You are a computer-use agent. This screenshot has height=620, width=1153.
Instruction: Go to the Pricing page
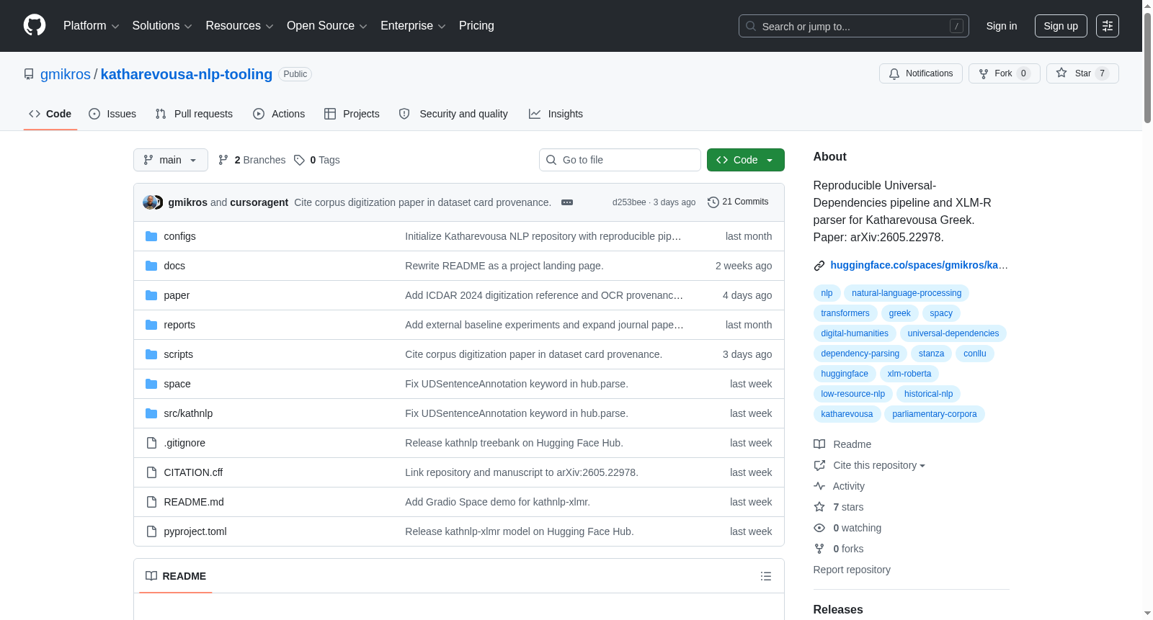476,26
